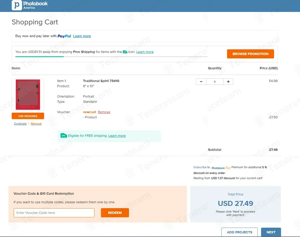Open PayPal pay later Learn more link

click(82, 36)
